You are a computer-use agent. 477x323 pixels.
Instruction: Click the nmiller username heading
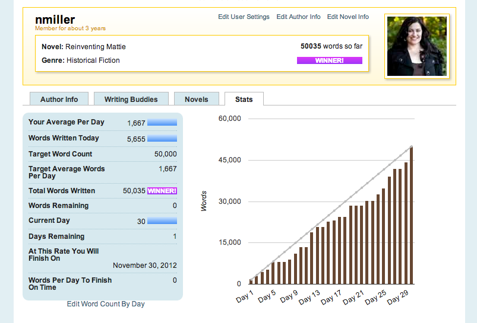[x=55, y=20]
